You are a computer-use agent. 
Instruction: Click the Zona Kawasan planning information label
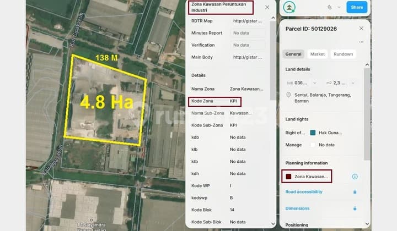(x=311, y=177)
